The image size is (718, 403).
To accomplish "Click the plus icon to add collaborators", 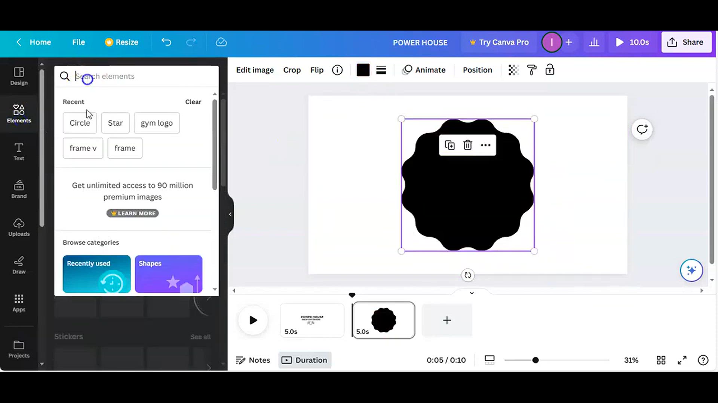I will click(x=569, y=42).
